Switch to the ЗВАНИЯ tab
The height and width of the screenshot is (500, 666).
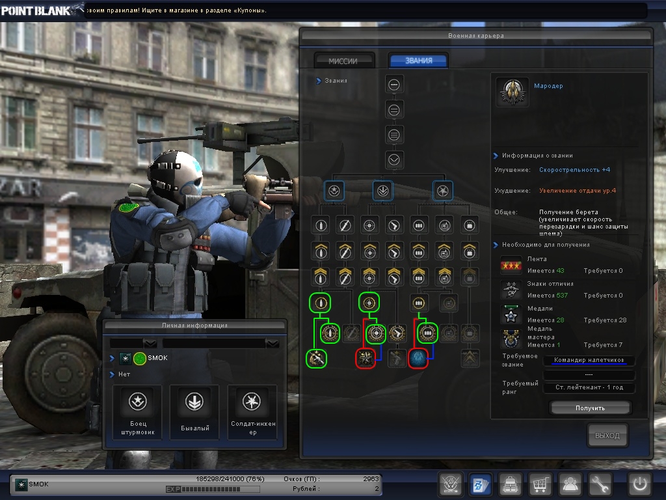418,61
